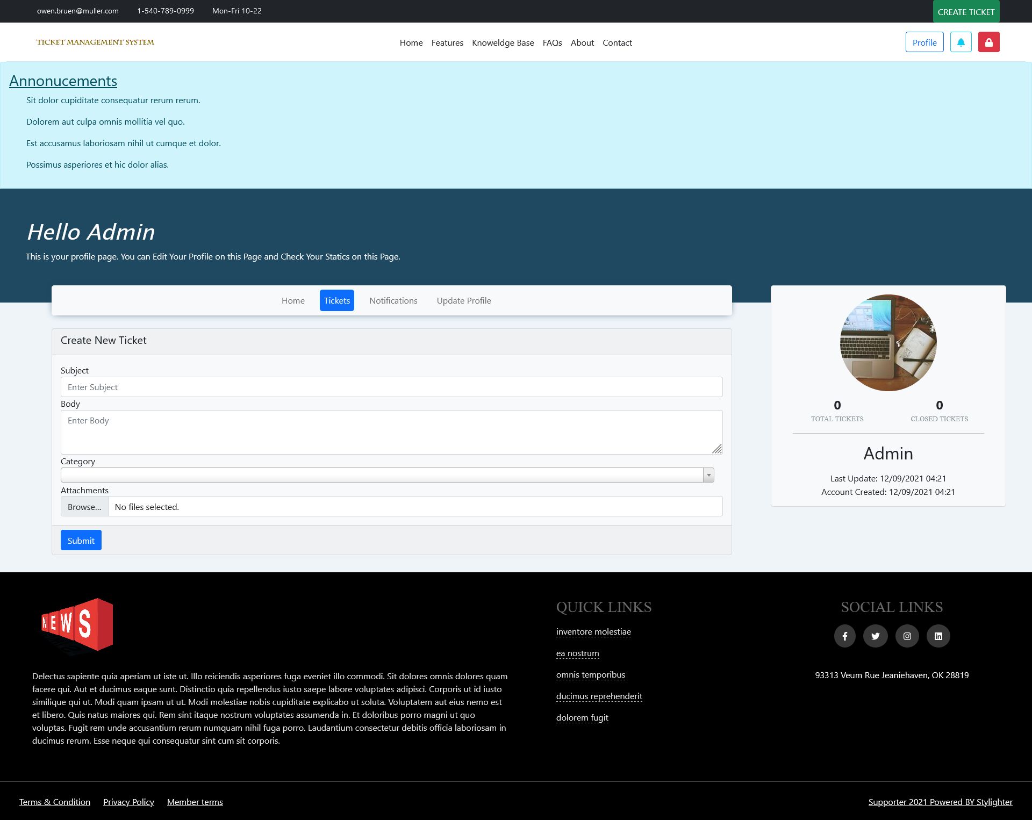Click the NEWS logo in footer
The height and width of the screenshot is (820, 1032).
[x=77, y=624]
